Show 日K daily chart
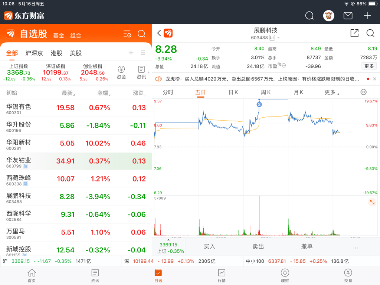The height and width of the screenshot is (285, 380). coord(233,92)
